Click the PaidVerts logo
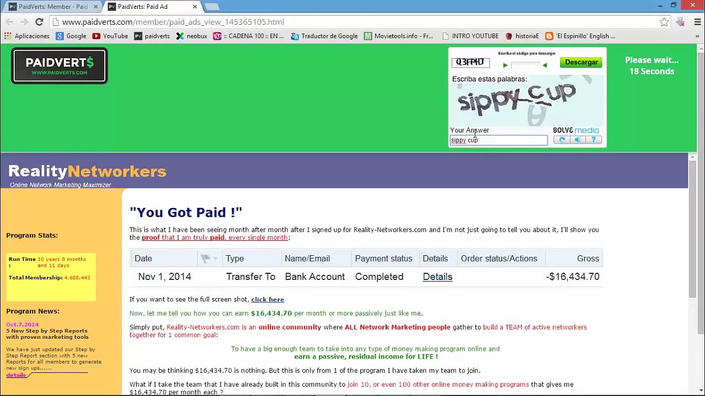 click(x=59, y=66)
